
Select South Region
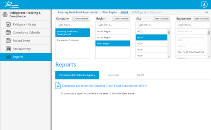[113, 37]
